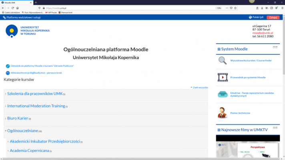Open the browser home icon
285x160 pixels.
18,8
